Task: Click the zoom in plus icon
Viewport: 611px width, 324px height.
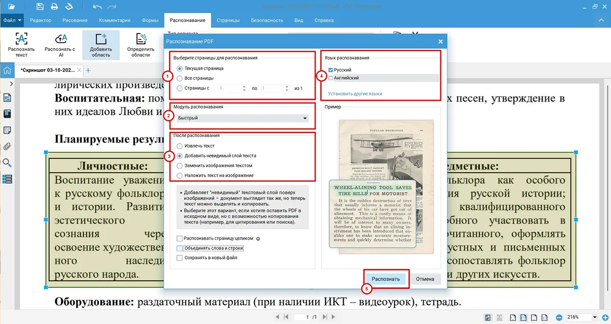Action: click(604, 317)
